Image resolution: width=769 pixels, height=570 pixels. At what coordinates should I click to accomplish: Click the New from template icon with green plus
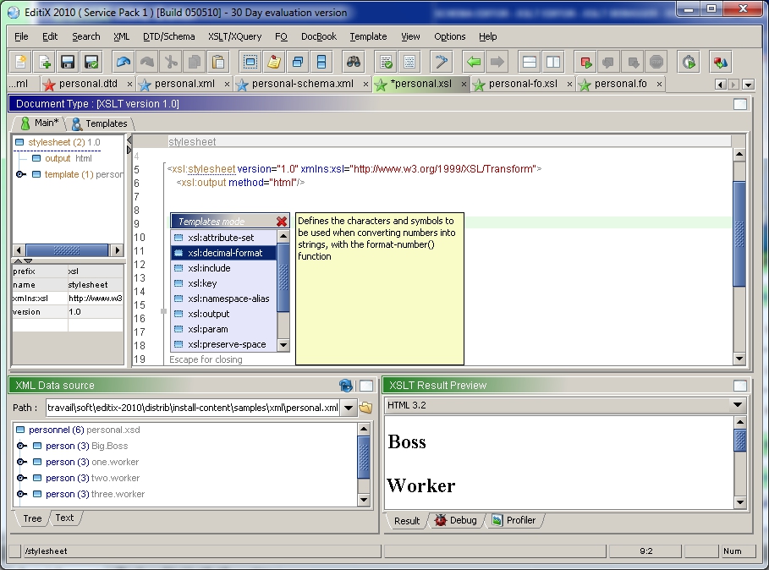tap(44, 62)
